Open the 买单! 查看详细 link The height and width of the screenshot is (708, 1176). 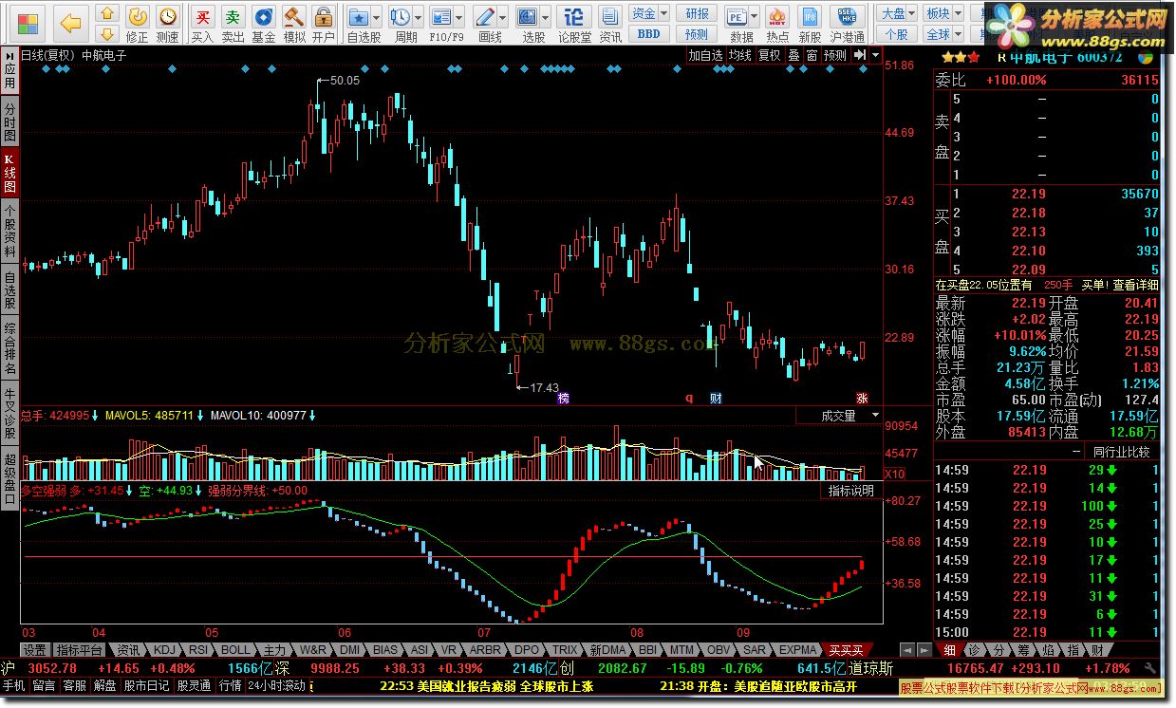1120,285
